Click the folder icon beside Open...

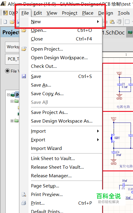coord(24,30)
